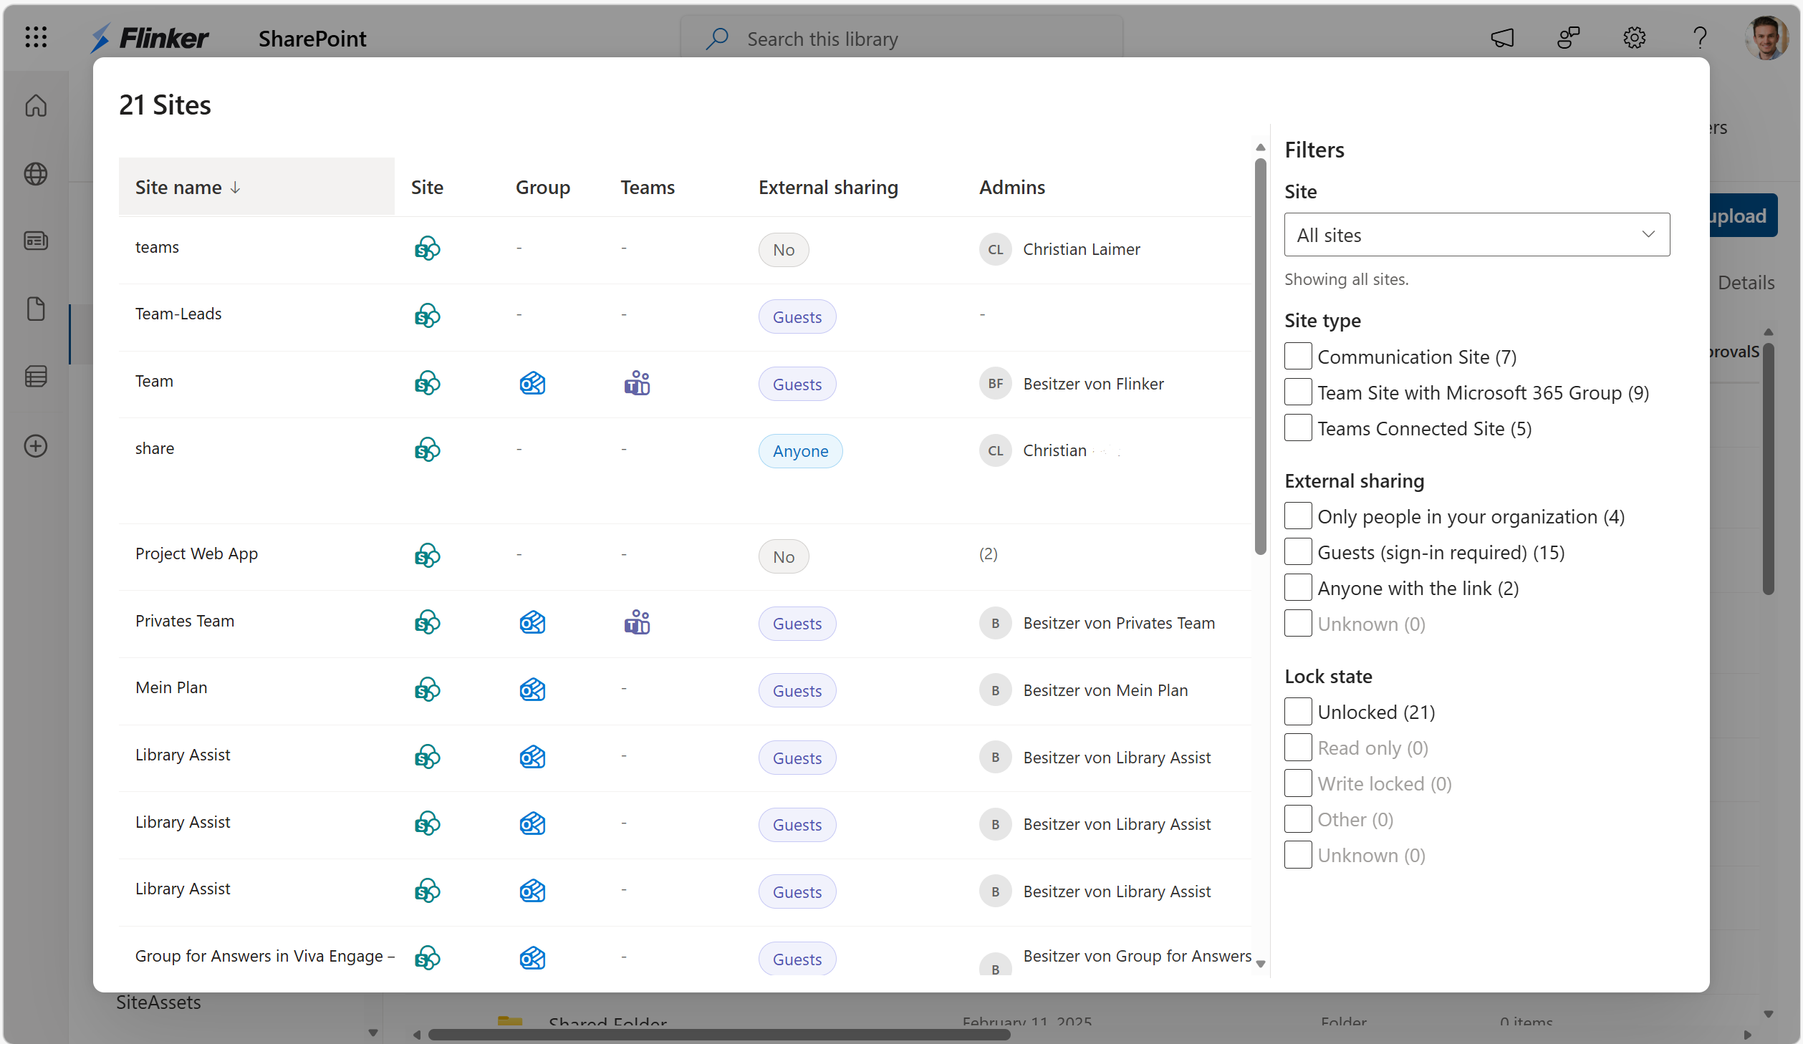1803x1044 pixels.
Task: Check the Anyone with the link filter
Action: click(1297, 587)
